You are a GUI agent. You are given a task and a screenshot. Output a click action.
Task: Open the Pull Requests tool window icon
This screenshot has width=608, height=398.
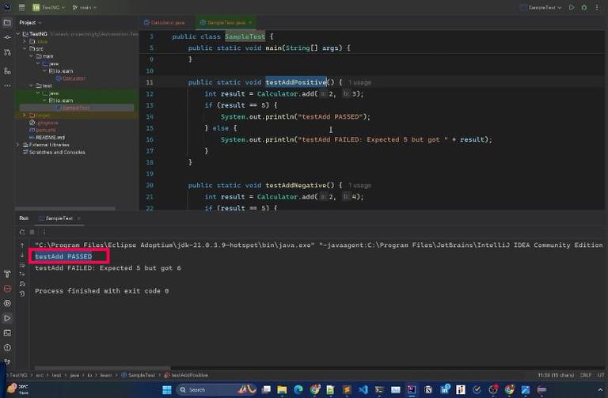tap(7, 52)
